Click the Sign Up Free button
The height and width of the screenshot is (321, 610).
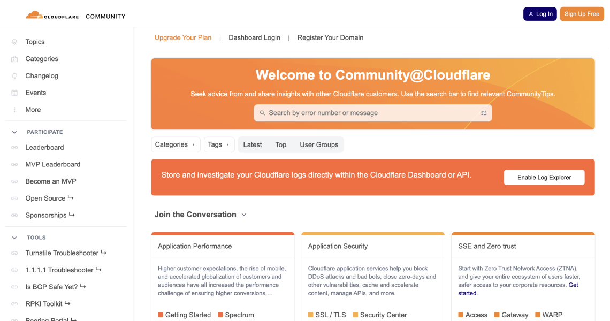[582, 14]
